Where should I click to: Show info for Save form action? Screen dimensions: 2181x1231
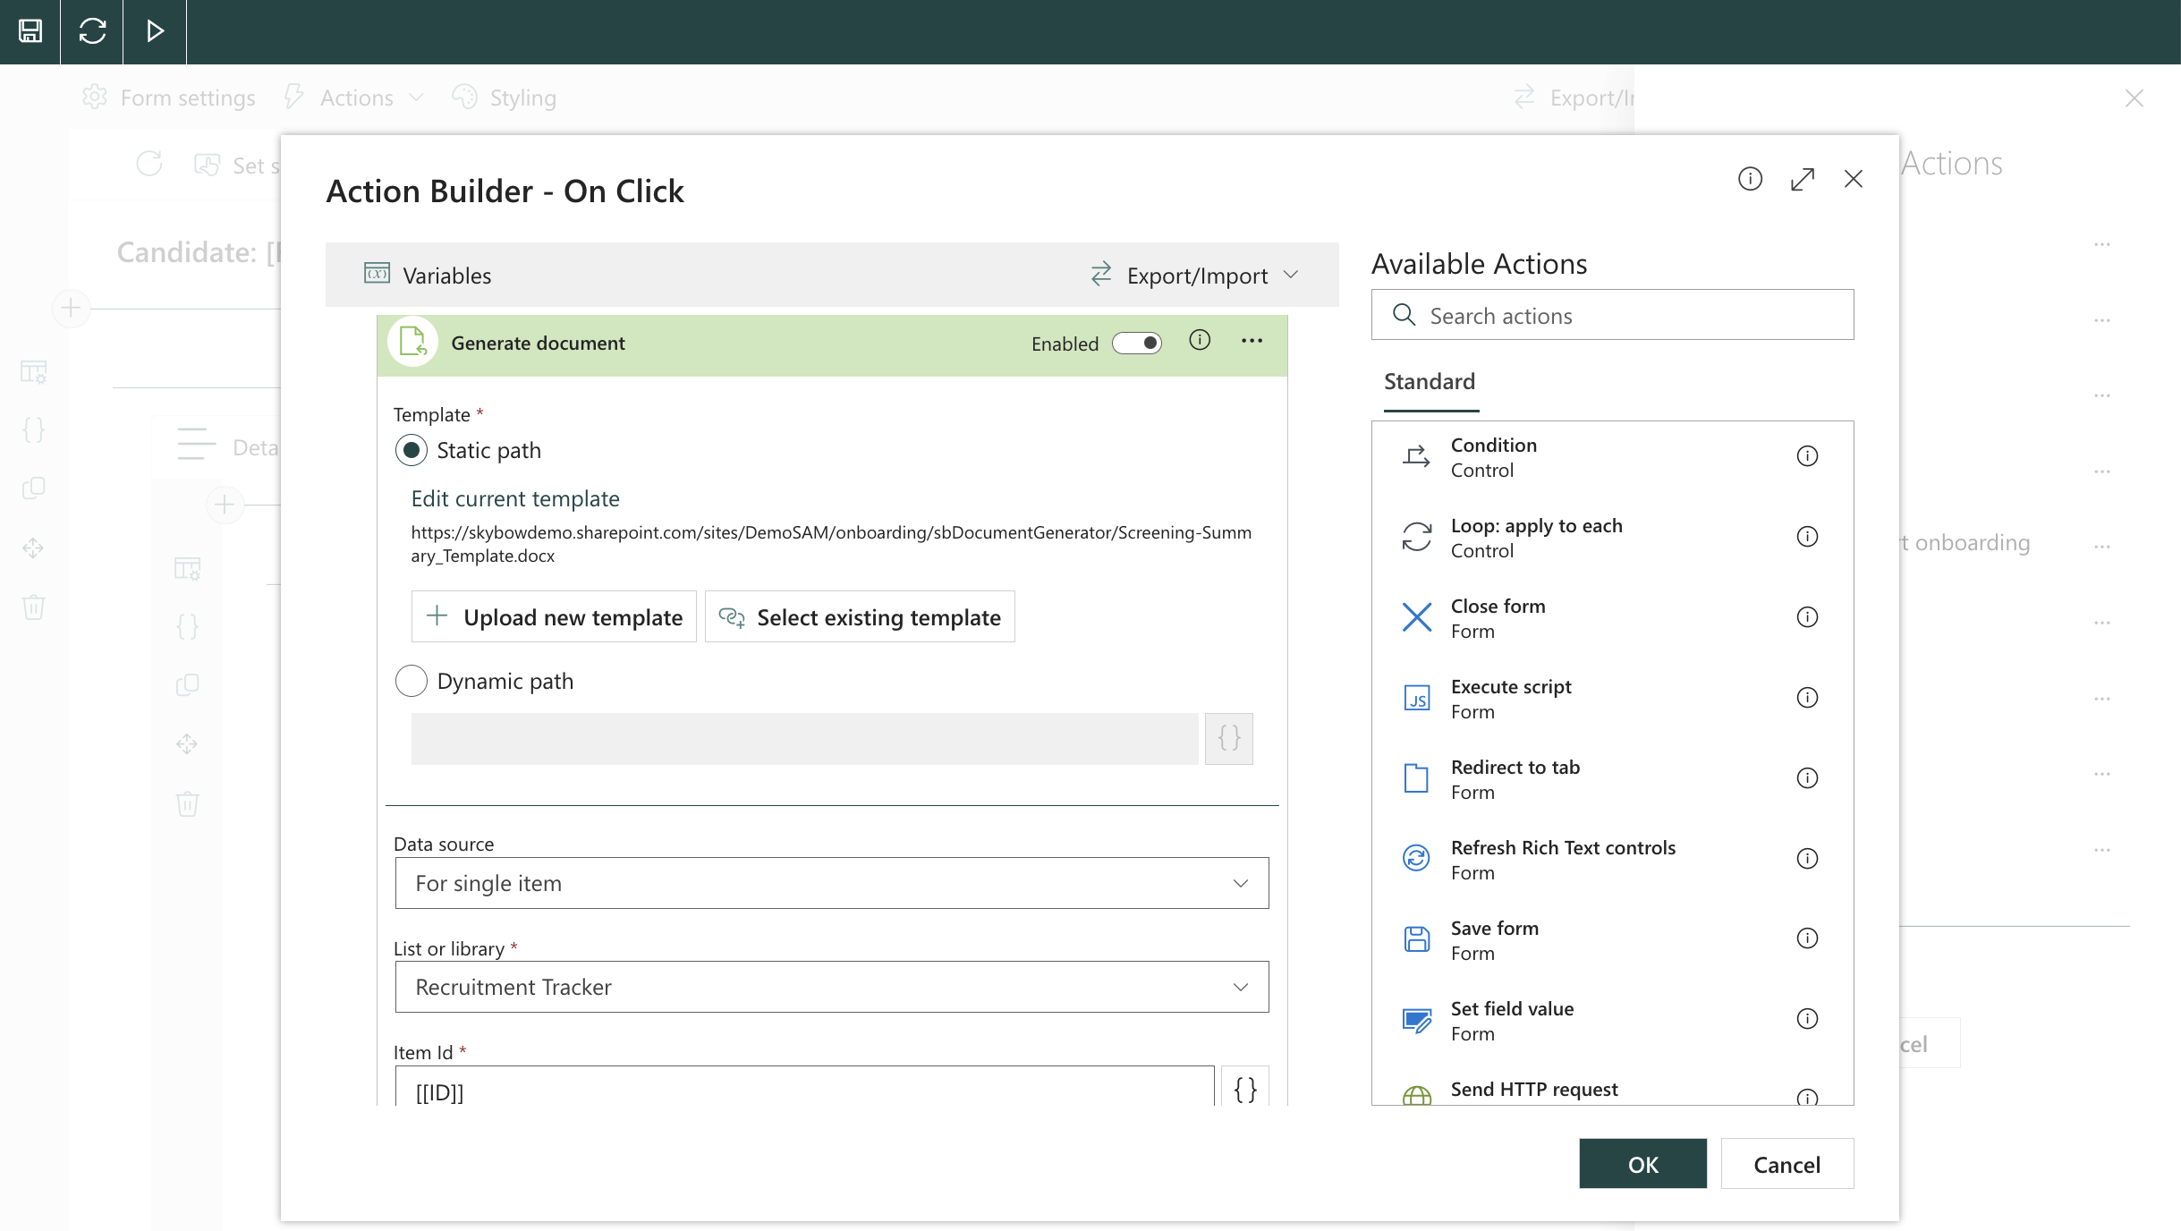click(1807, 938)
